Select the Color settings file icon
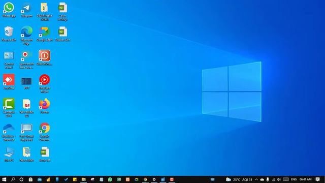Screen dimensions: 325x183 point(62,11)
